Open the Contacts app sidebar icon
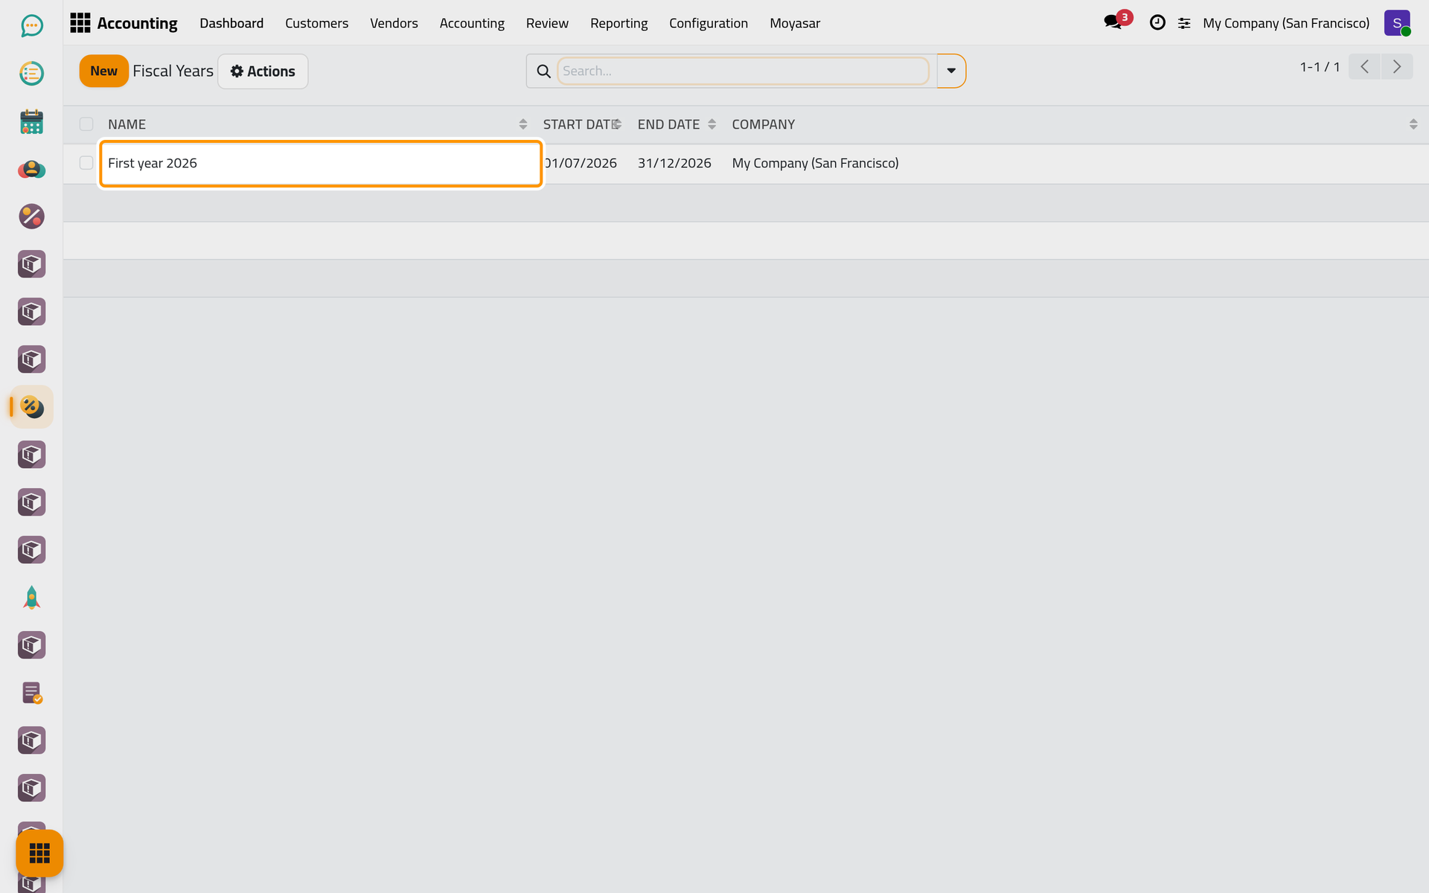 point(31,169)
